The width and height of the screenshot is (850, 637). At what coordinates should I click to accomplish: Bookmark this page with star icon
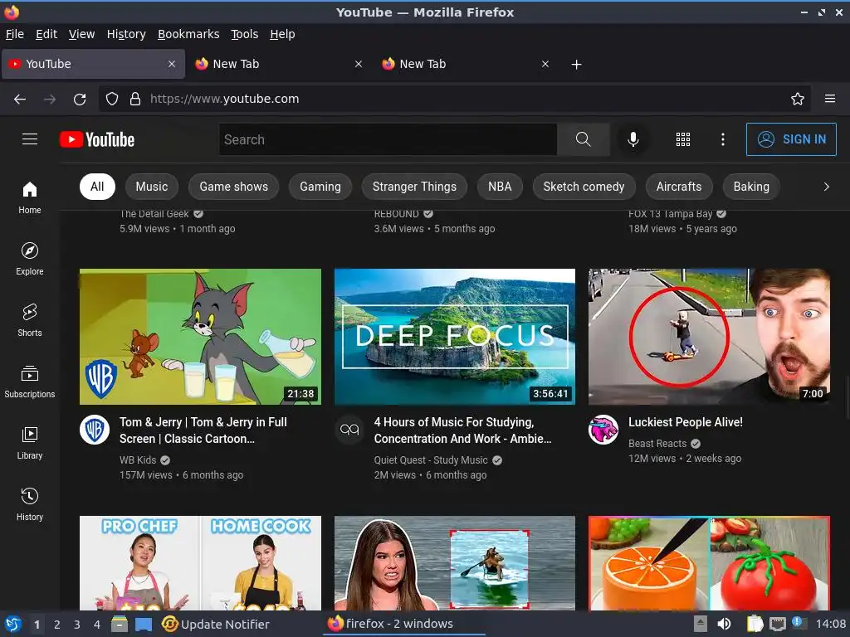click(x=798, y=99)
